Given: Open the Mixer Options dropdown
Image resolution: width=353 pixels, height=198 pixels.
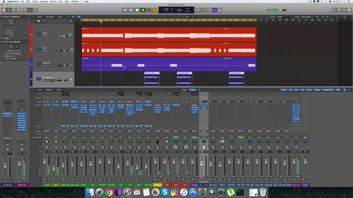Looking at the screenshot, I should click(50, 90).
